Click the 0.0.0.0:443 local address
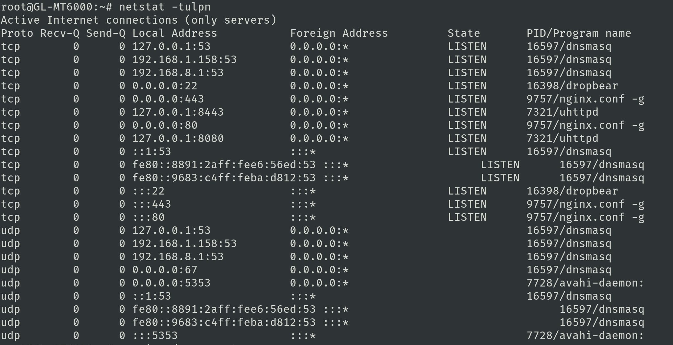 (168, 99)
